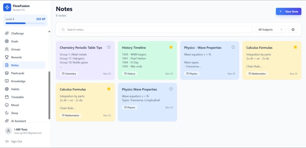Click the 350 XP value
The image size is (306, 148).
pos(41,19)
